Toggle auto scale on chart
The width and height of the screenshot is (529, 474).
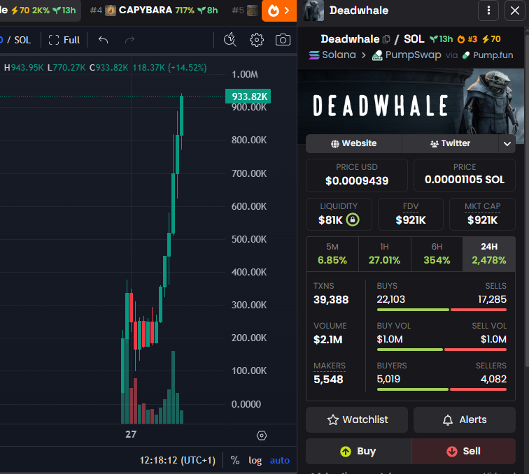coord(280,460)
